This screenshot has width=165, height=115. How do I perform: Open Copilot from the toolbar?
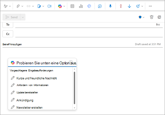point(60,6)
